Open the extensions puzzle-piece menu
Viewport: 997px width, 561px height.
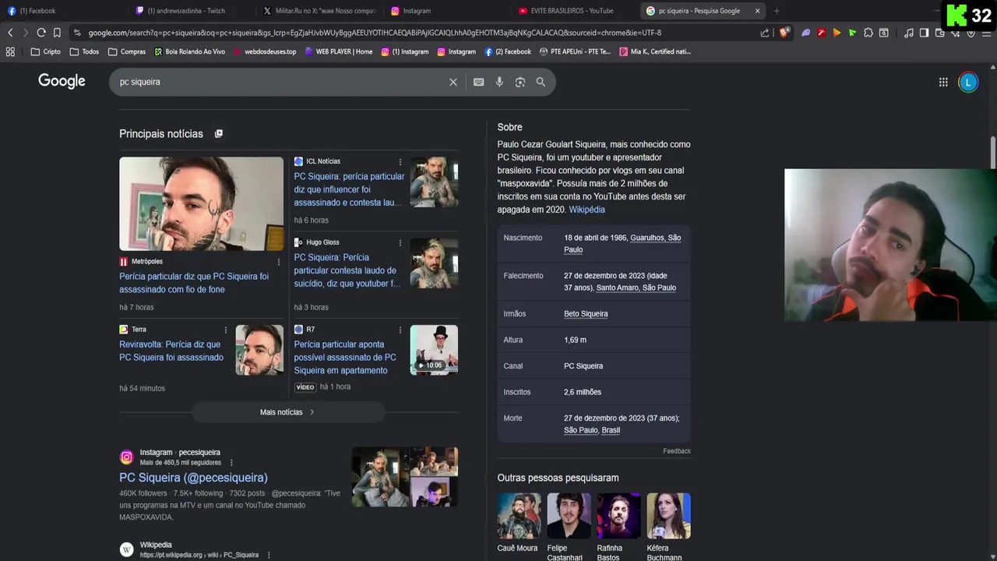click(868, 33)
